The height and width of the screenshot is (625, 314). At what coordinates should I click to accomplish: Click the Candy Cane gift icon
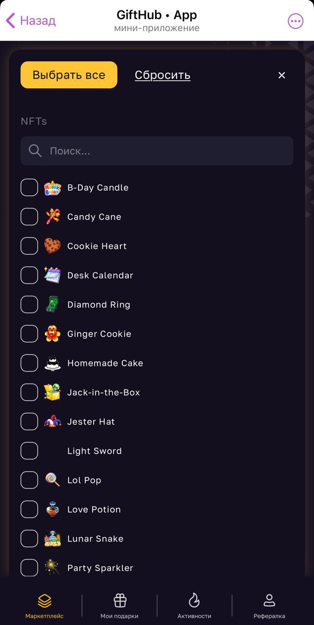[x=52, y=217]
